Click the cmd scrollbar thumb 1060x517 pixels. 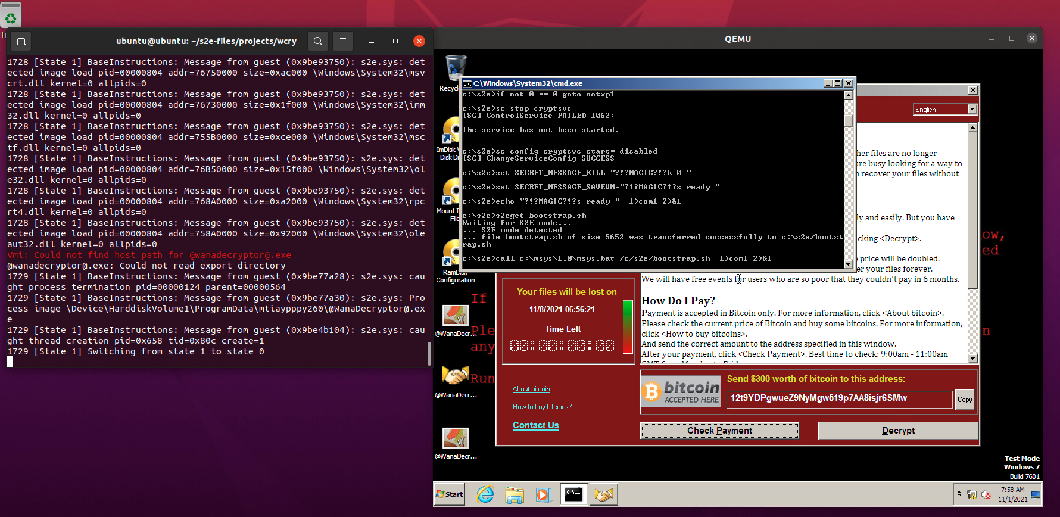click(849, 121)
